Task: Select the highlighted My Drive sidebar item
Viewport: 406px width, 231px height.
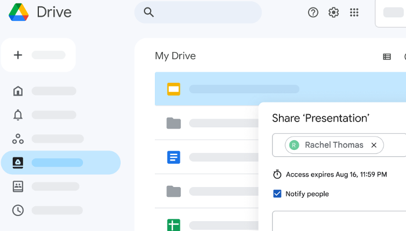Action: (61, 163)
